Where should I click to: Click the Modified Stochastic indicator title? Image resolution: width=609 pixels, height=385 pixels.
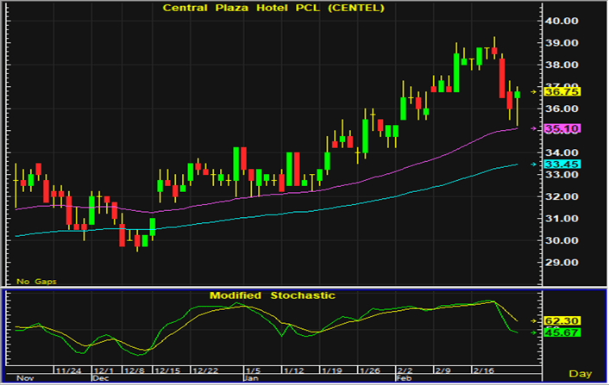click(x=273, y=295)
